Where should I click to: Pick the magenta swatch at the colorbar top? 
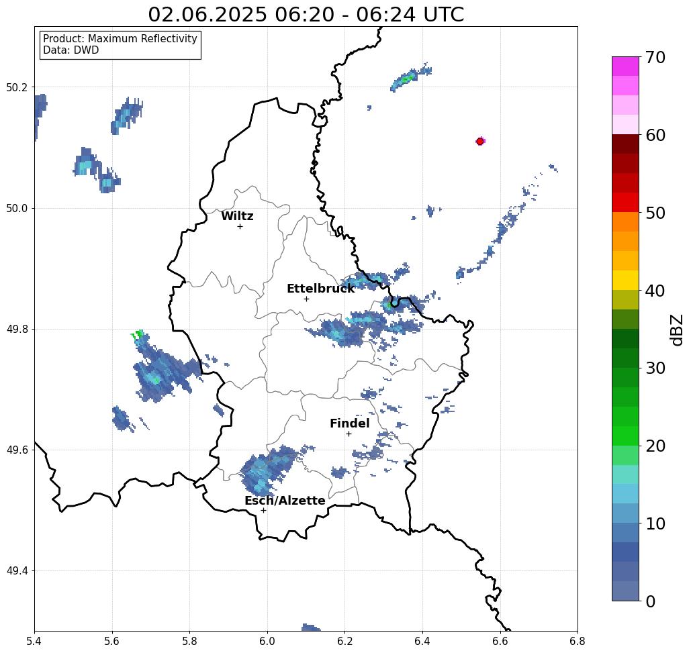pos(625,66)
